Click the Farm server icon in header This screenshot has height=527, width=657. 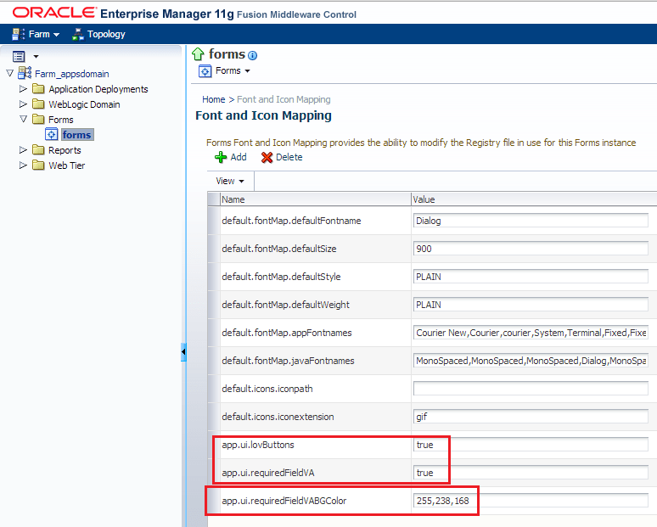(18, 34)
